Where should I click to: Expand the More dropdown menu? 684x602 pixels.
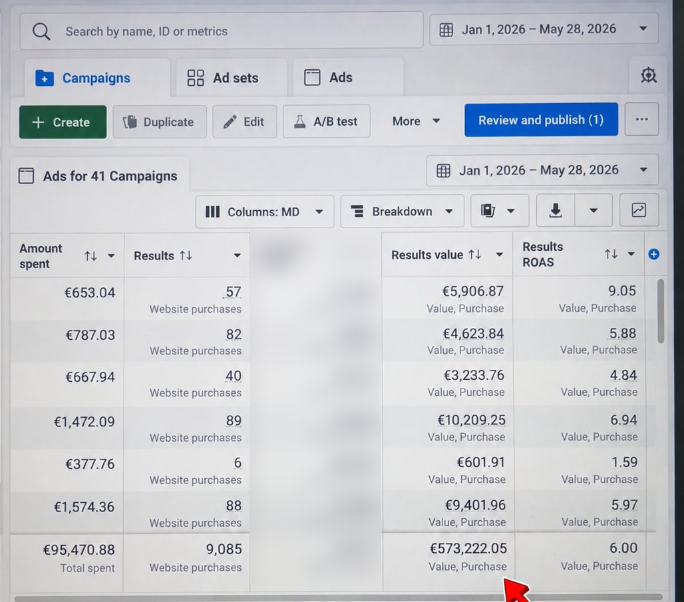(416, 121)
